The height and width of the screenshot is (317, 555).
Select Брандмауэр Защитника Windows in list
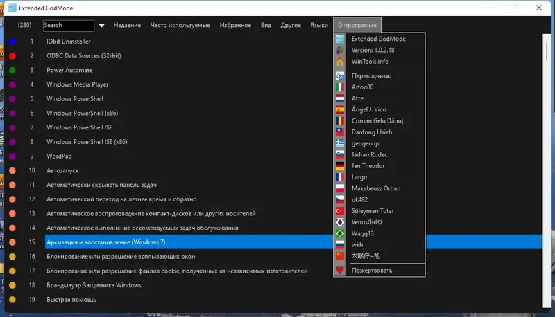click(x=94, y=285)
